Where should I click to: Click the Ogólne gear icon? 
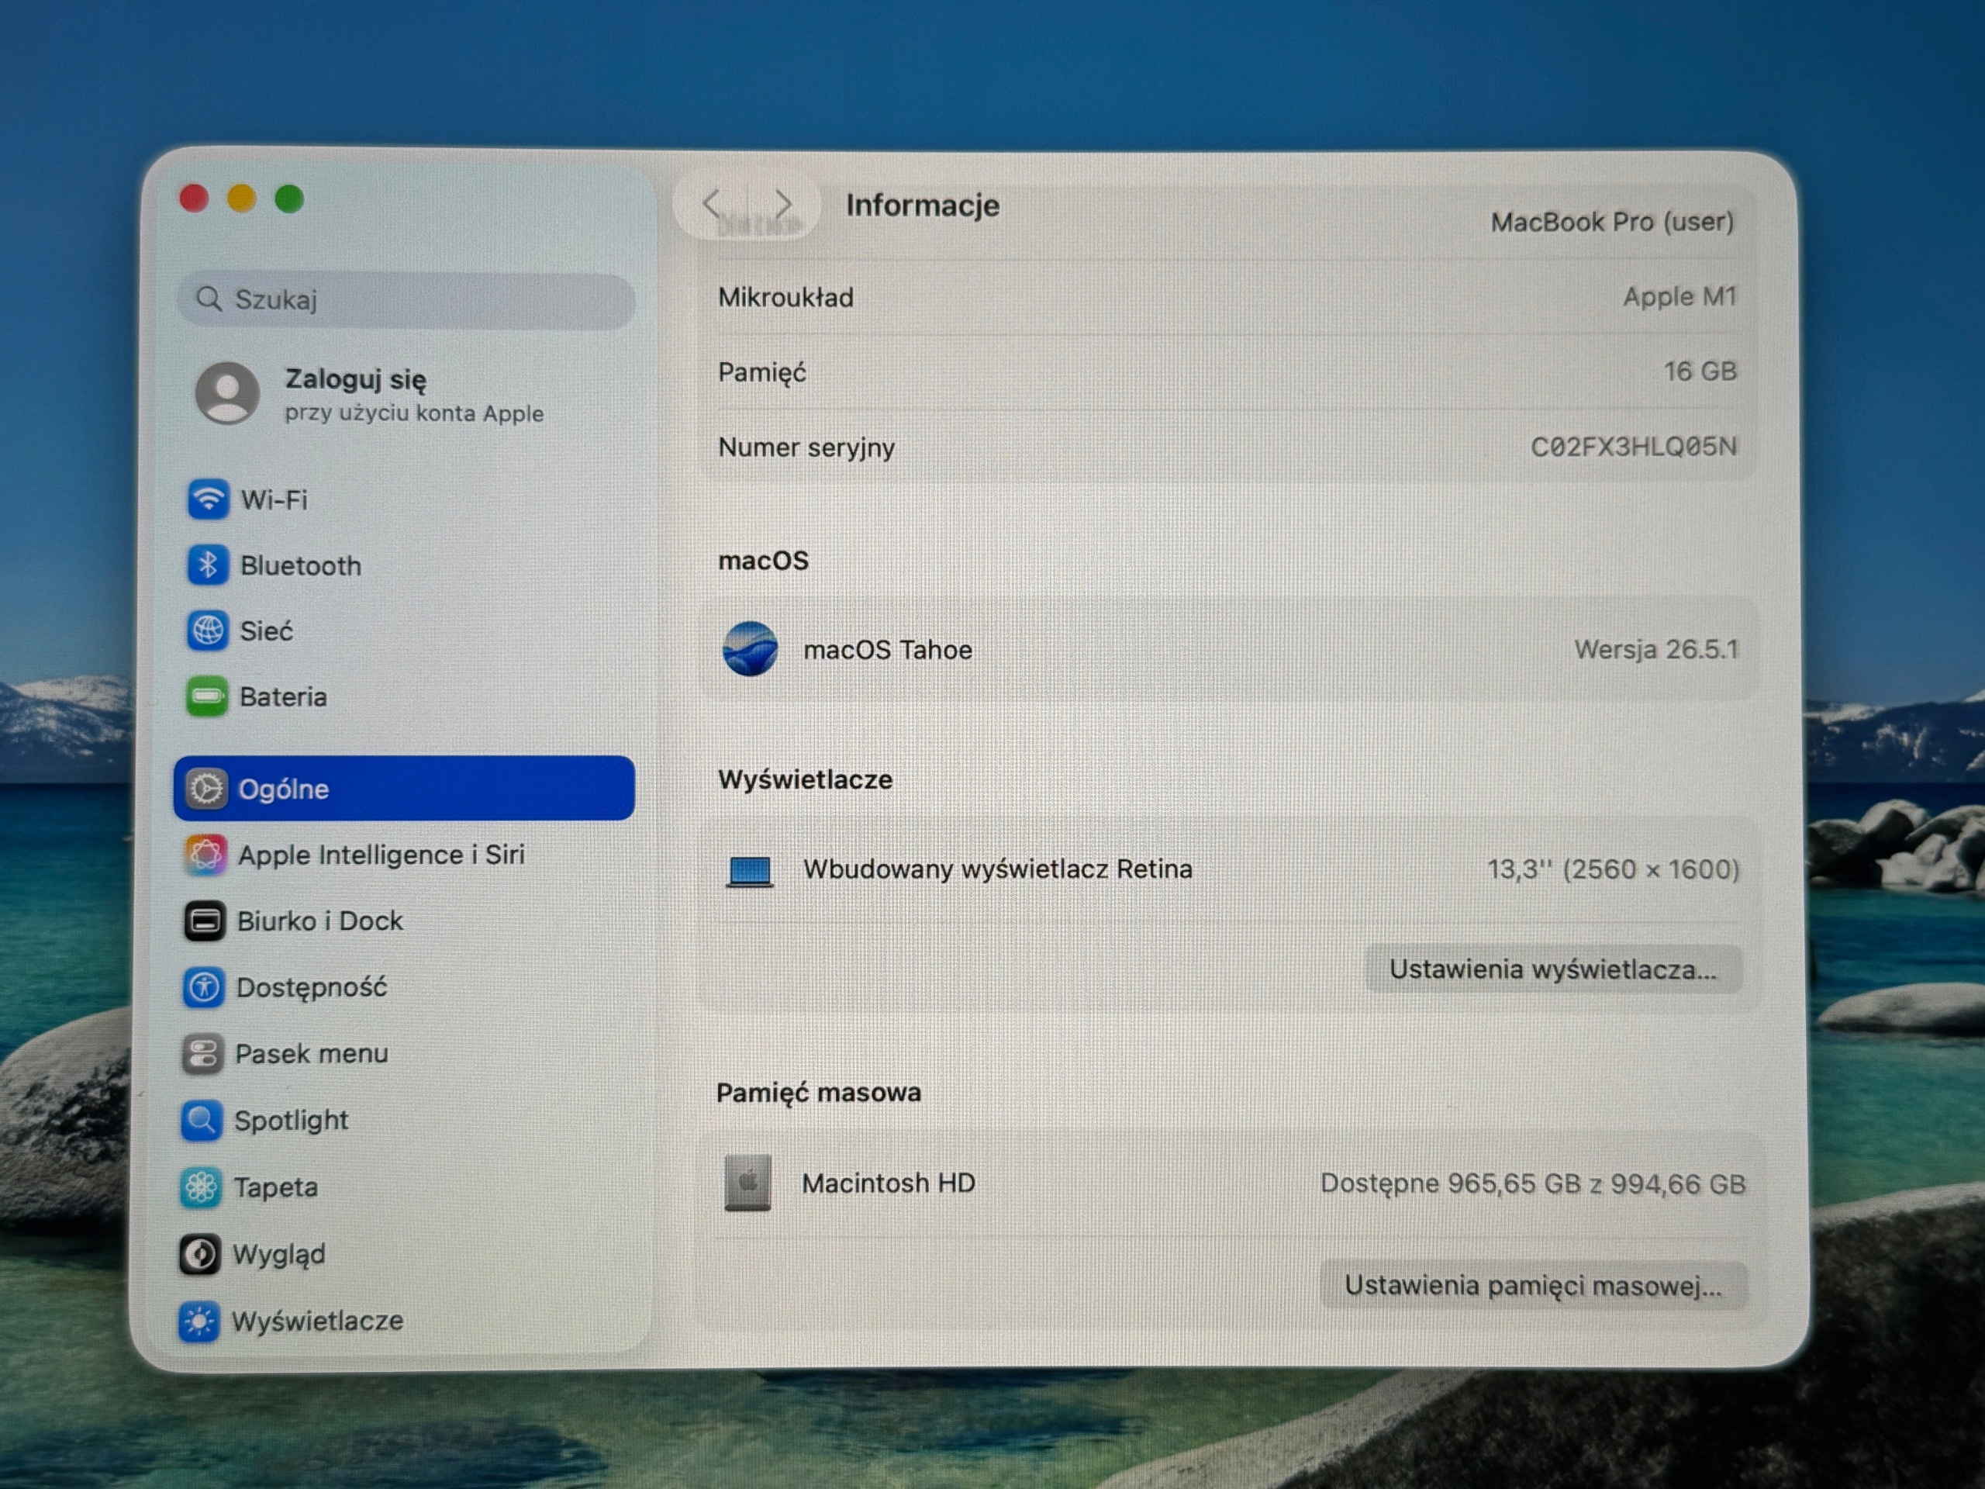[x=205, y=789]
